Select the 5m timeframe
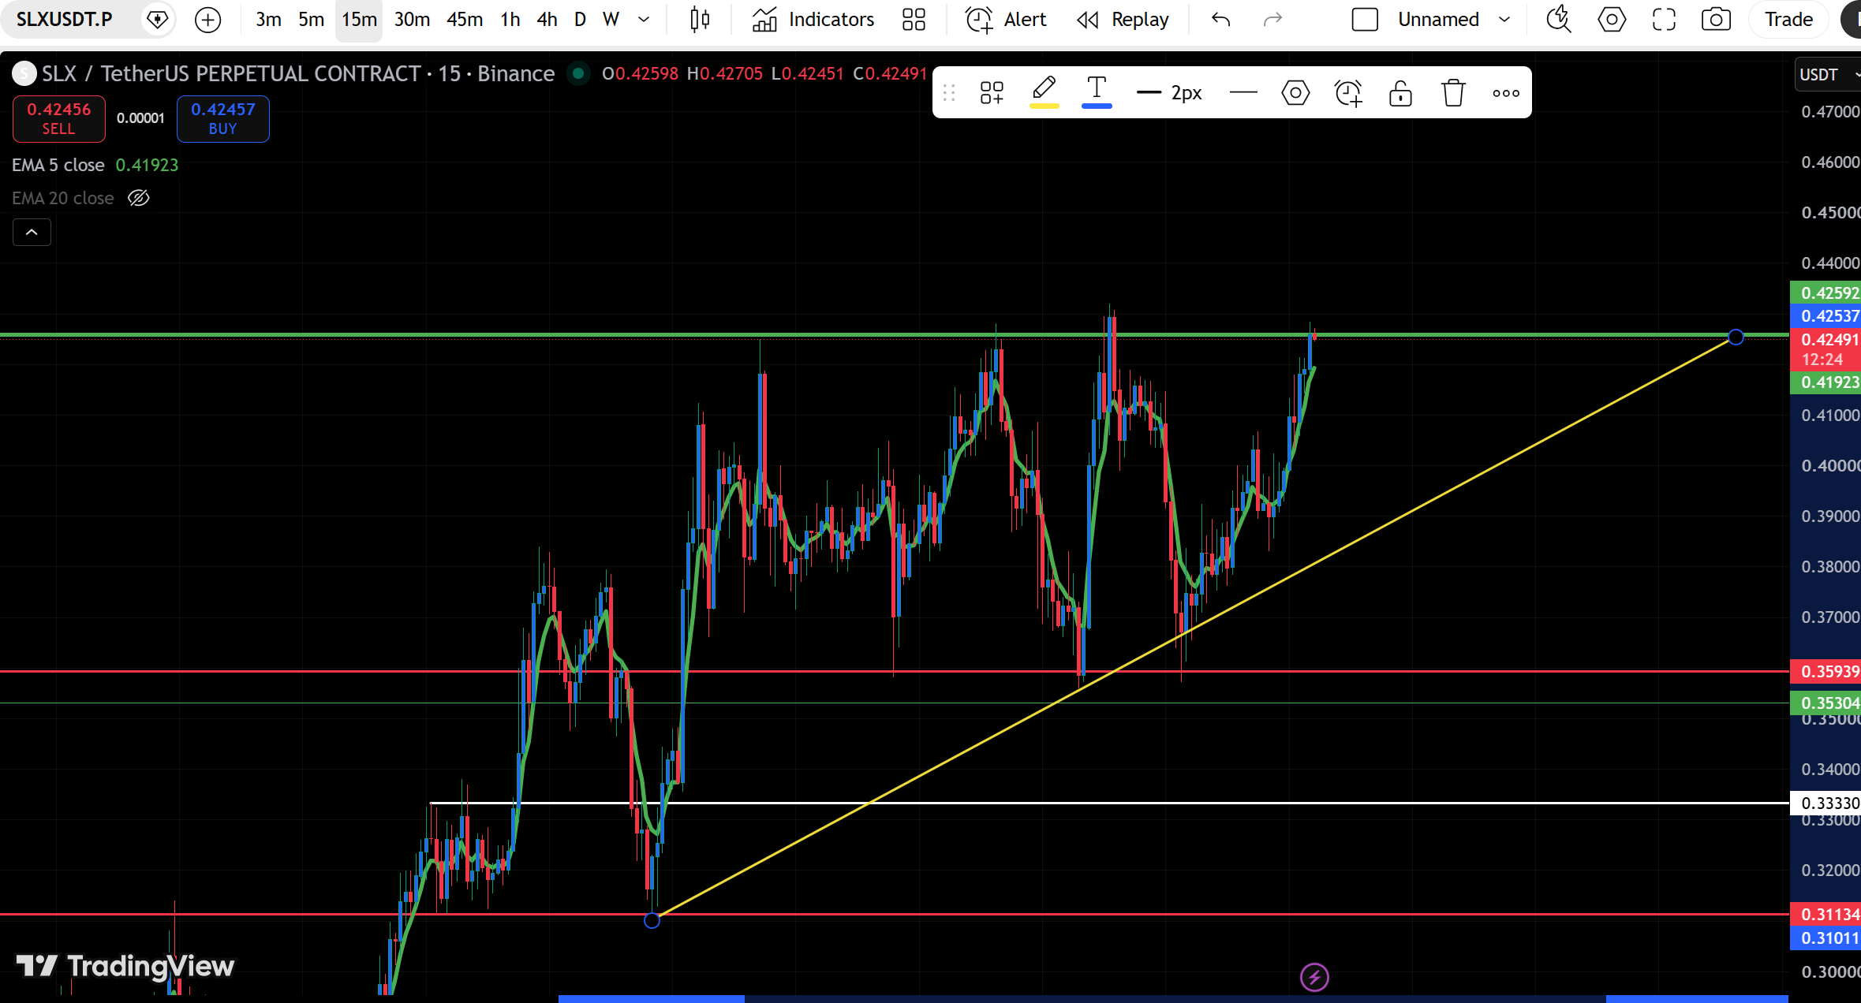The image size is (1861, 1003). coord(311,20)
